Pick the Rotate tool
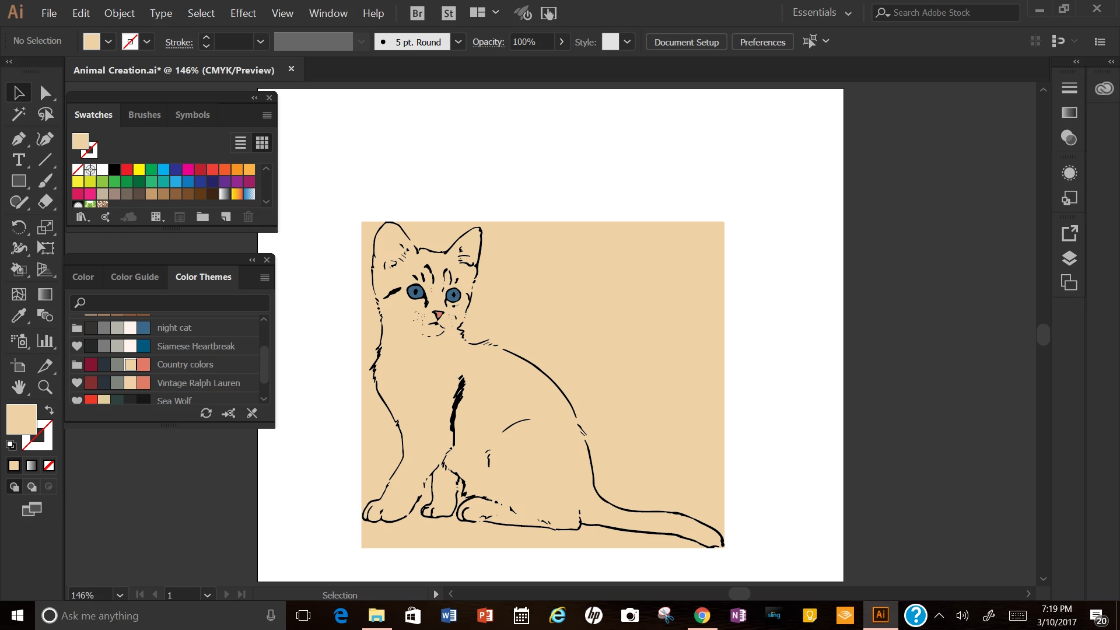 [18, 226]
